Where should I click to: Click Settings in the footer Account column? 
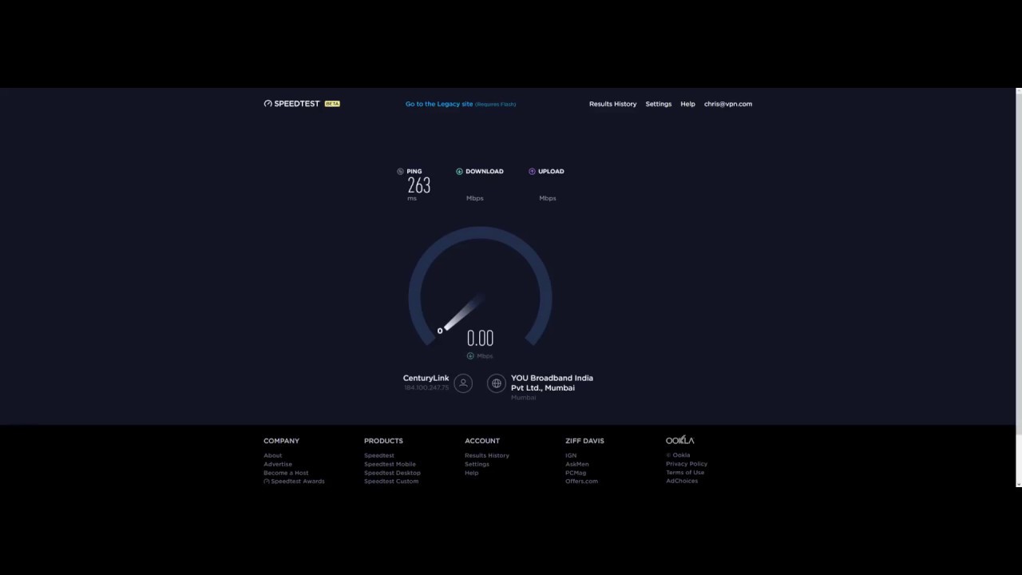point(477,464)
